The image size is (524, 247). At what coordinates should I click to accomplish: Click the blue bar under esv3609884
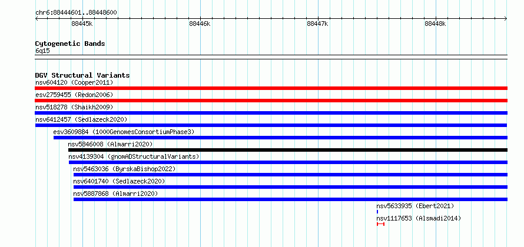tap(280, 138)
